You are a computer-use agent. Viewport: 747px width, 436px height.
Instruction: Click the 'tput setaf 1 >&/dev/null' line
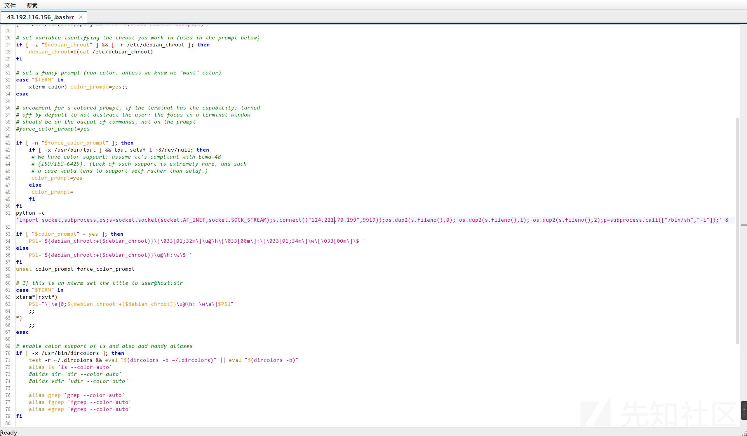119,150
